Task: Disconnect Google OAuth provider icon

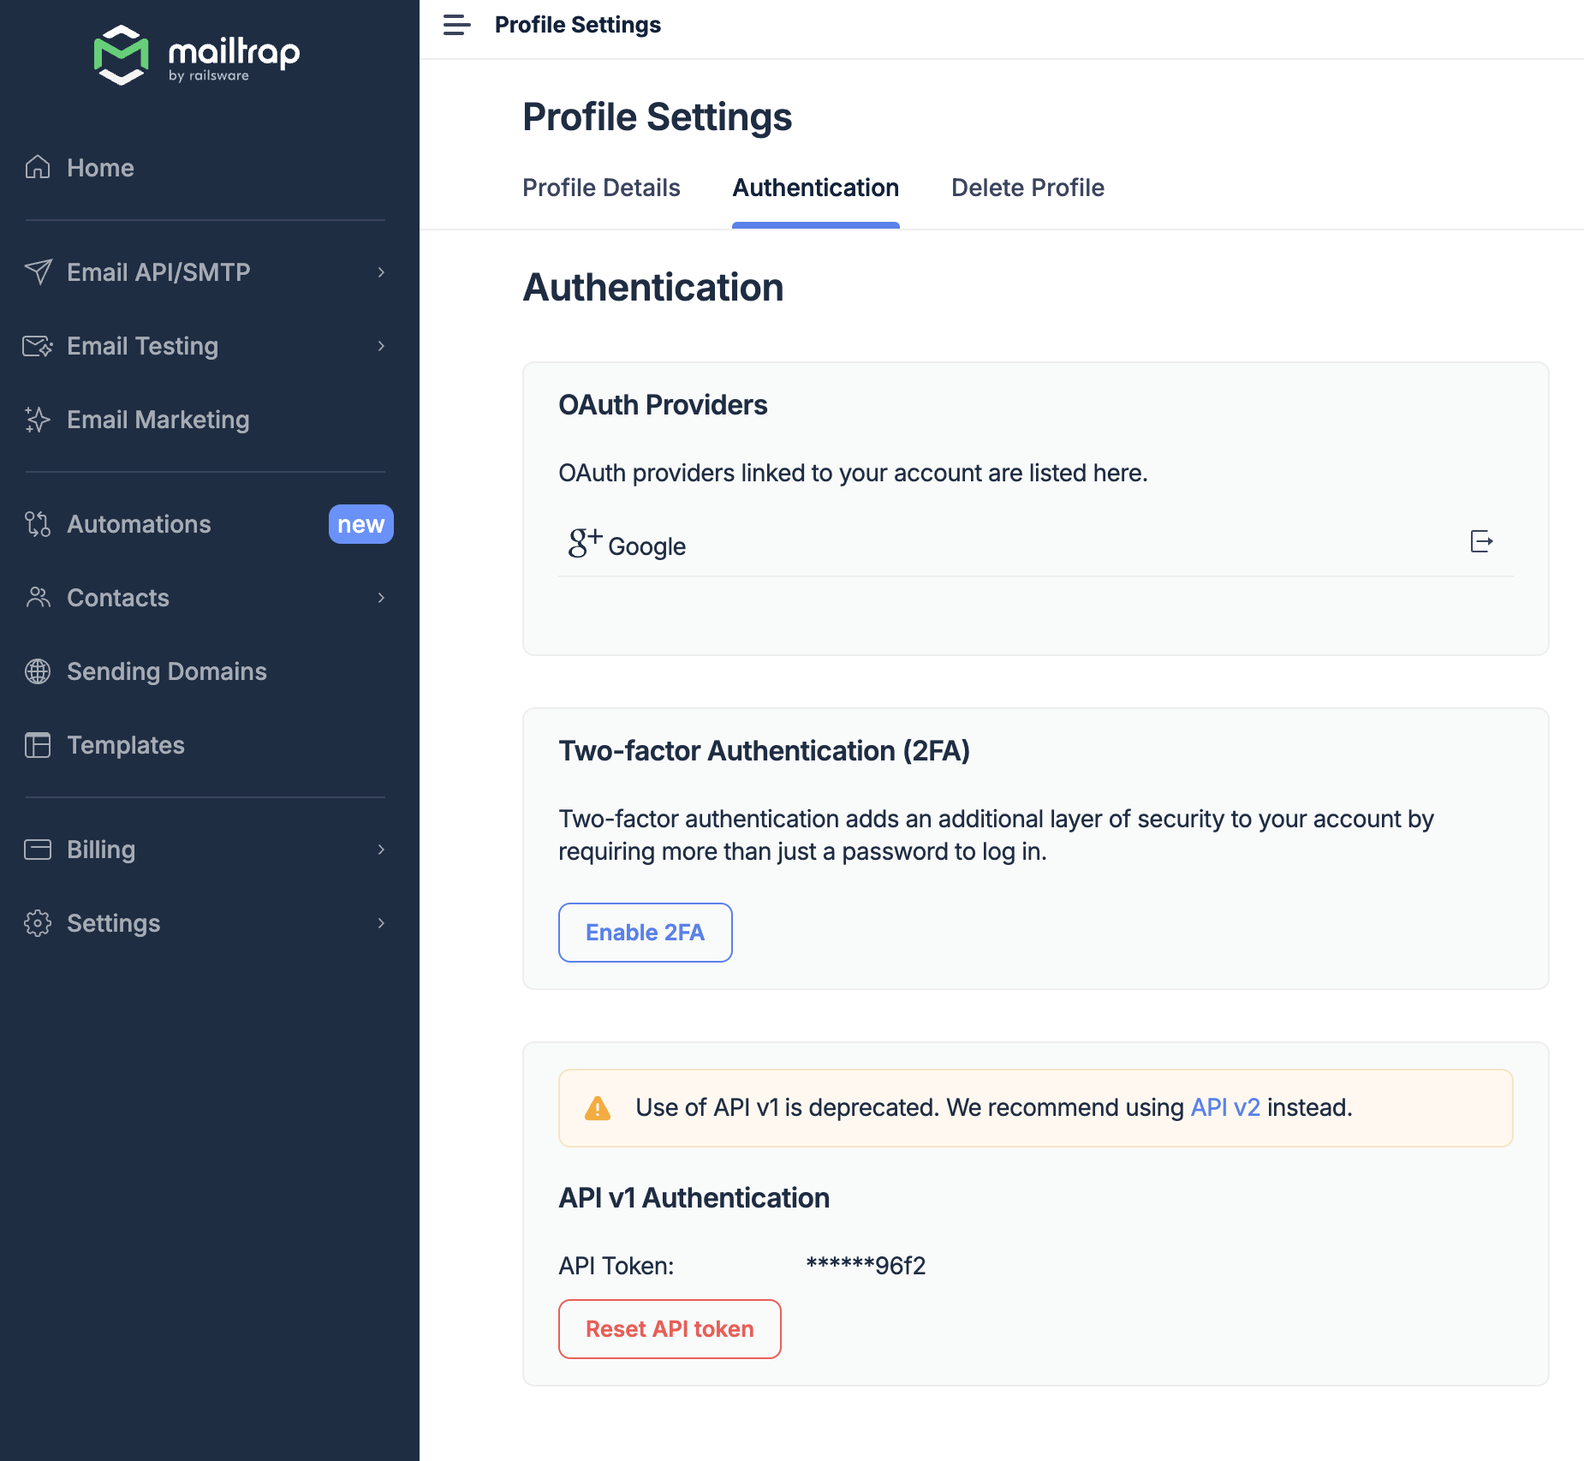Action: pos(1481,542)
